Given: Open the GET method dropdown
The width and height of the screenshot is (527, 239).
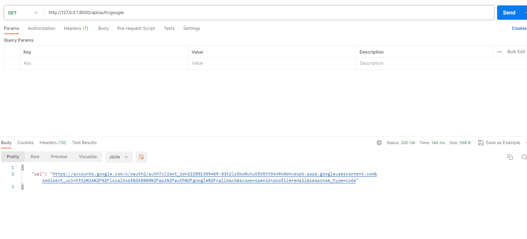Looking at the screenshot, I should [23, 13].
